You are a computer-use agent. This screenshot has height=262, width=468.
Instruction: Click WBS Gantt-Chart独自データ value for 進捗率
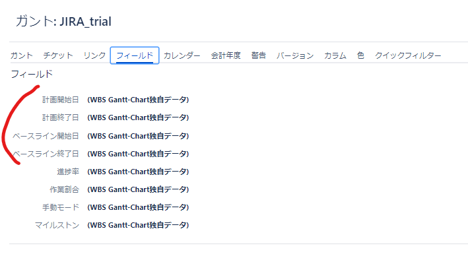138,172
